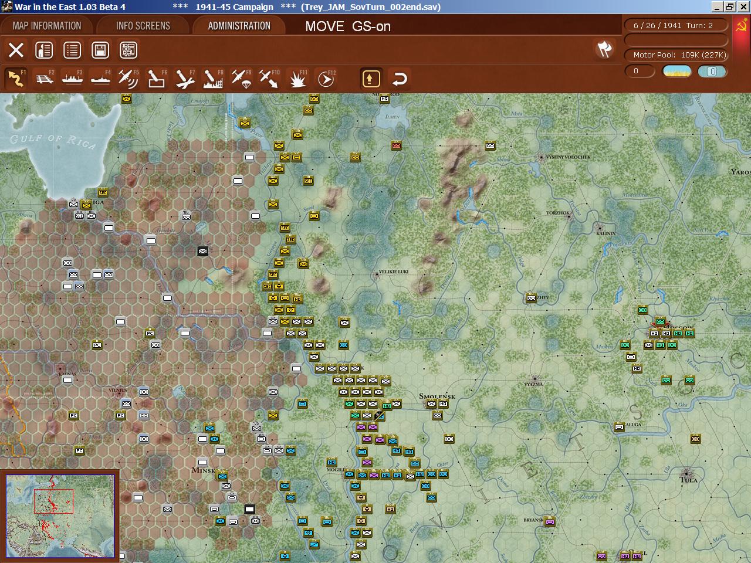The image size is (751, 563).
Task: Click the X exit icon in the administration toolbar
Action: 16,50
